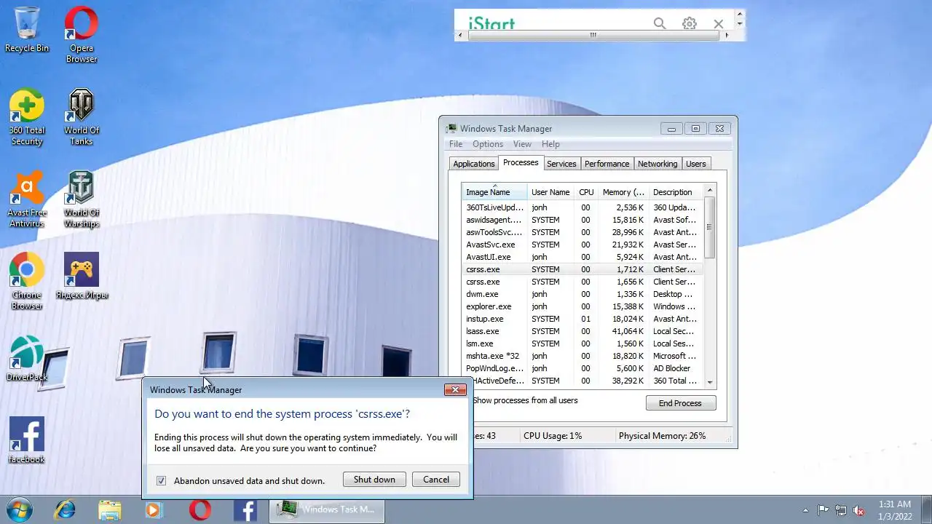Switch to the Users tab

[695, 164]
